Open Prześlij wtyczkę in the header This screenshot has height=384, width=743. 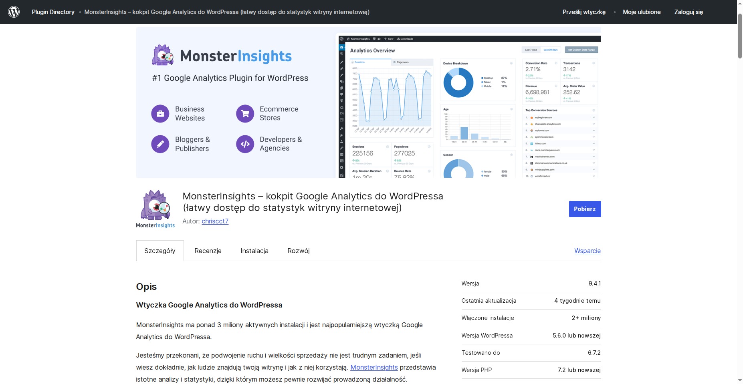coord(584,12)
